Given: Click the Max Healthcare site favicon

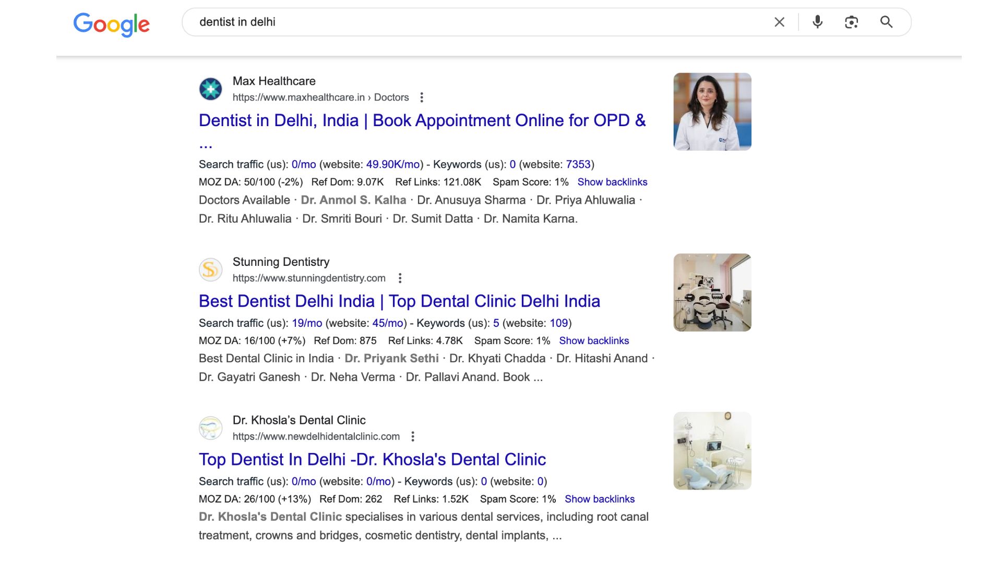Looking at the screenshot, I should [211, 89].
